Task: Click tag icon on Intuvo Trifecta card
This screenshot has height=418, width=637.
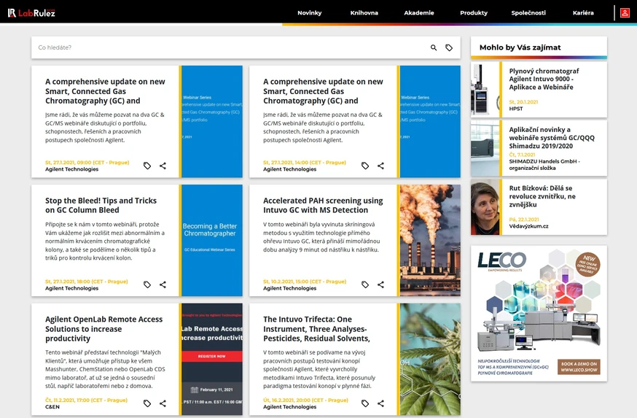Action: [x=365, y=403]
